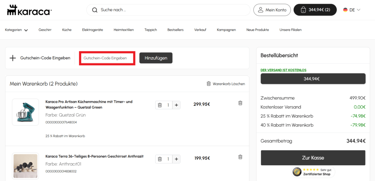Click the Gesamtbetrag value 344,94€
The width and height of the screenshot is (375, 181).
coord(356,141)
